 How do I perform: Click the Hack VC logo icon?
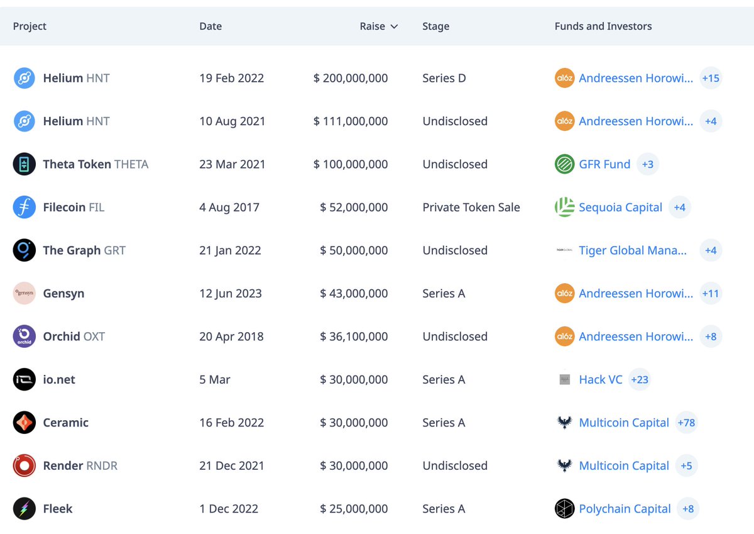click(x=564, y=380)
